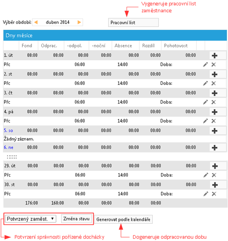The height and width of the screenshot is (241, 228).
Task: Click the Změna stavu button
Action: [77, 219]
